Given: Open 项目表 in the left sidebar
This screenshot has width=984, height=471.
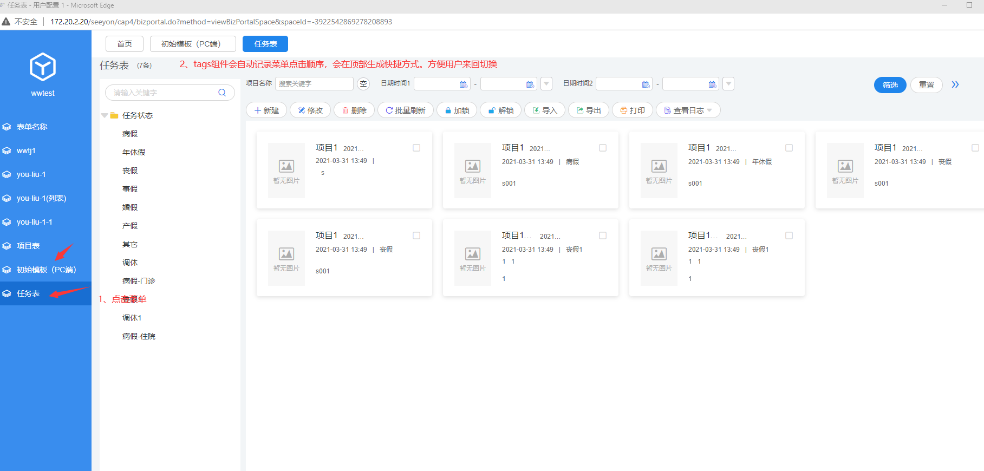Looking at the screenshot, I should click(28, 246).
